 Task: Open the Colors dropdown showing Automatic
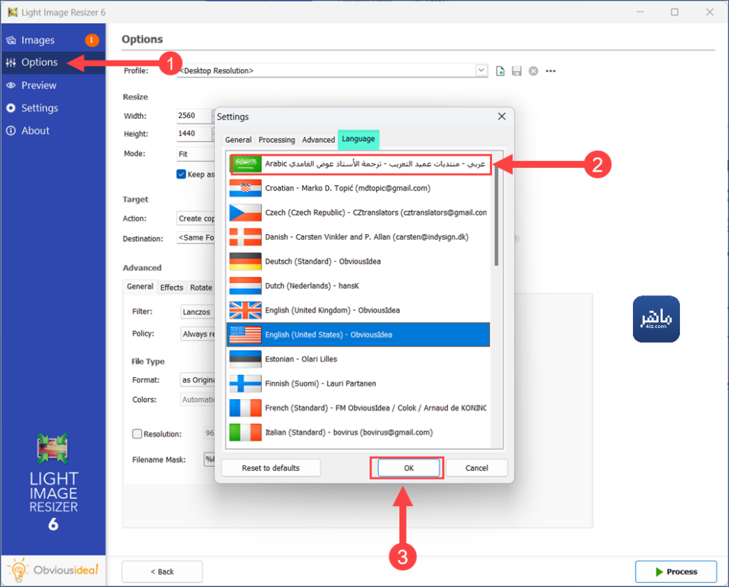tap(198, 400)
